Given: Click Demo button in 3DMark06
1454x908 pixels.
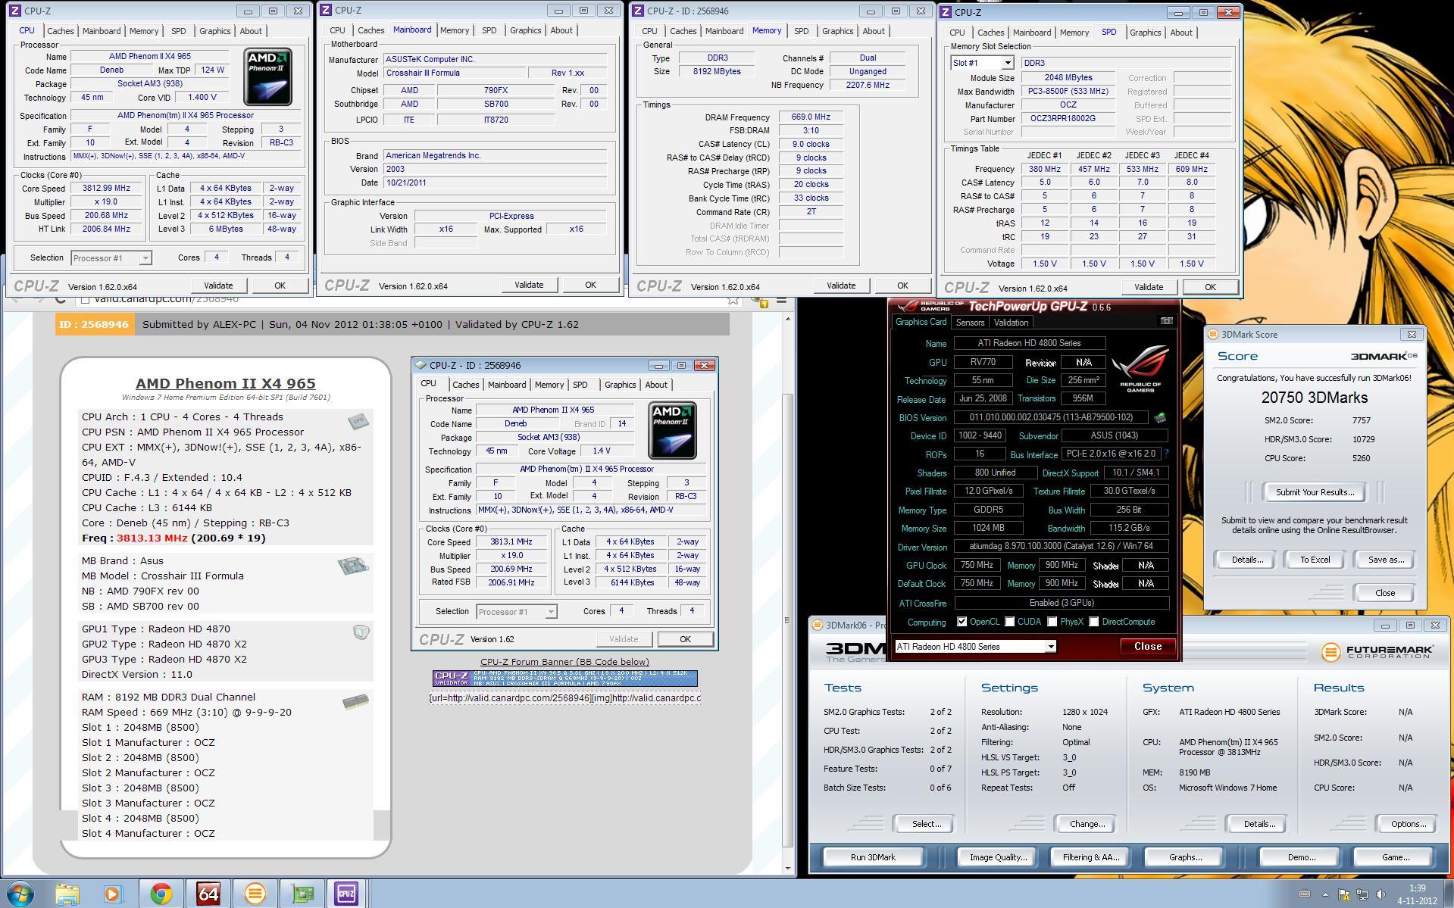Looking at the screenshot, I should pos(1301,857).
